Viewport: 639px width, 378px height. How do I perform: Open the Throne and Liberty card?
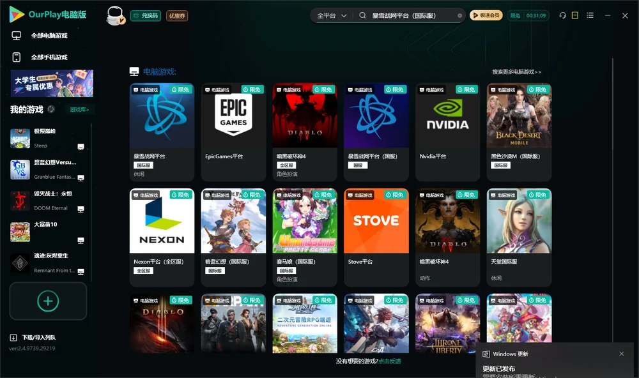447,324
